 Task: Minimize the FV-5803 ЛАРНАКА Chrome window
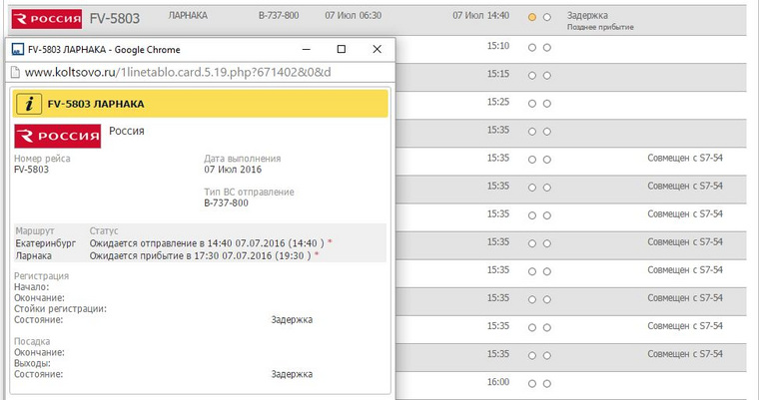point(306,49)
